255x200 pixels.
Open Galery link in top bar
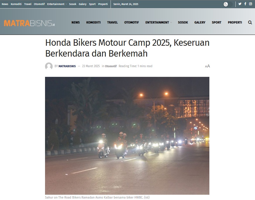click(82, 4)
